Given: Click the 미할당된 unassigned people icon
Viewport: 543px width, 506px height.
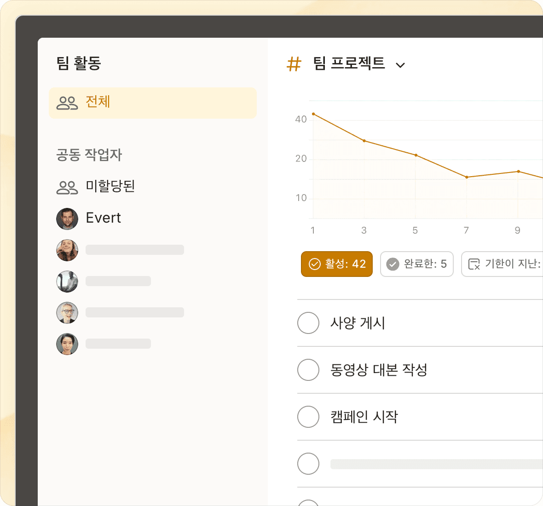Looking at the screenshot, I should (x=67, y=187).
